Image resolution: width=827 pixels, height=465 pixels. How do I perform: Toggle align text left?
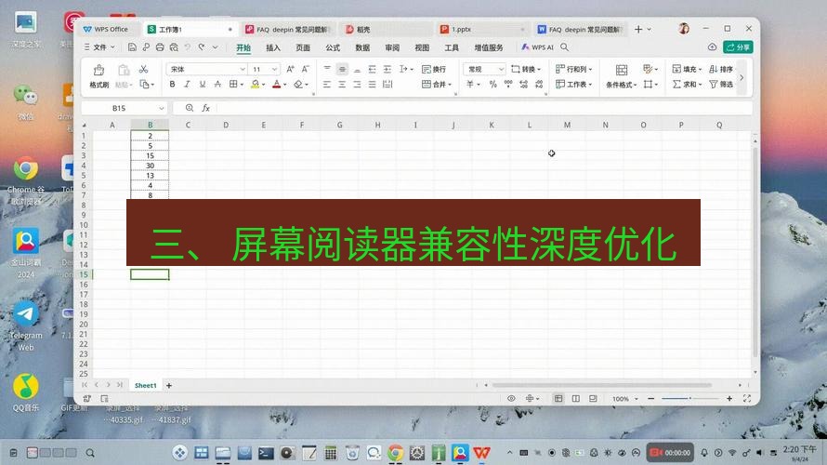pos(327,85)
